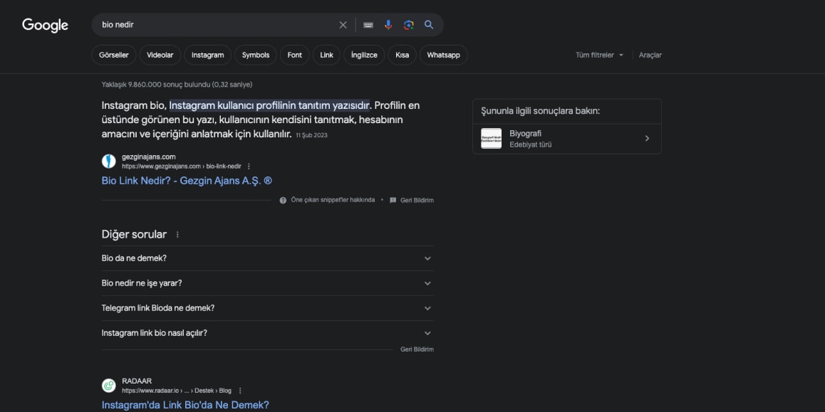Click the blue search magnifier icon
Image resolution: width=825 pixels, height=412 pixels.
coord(429,25)
